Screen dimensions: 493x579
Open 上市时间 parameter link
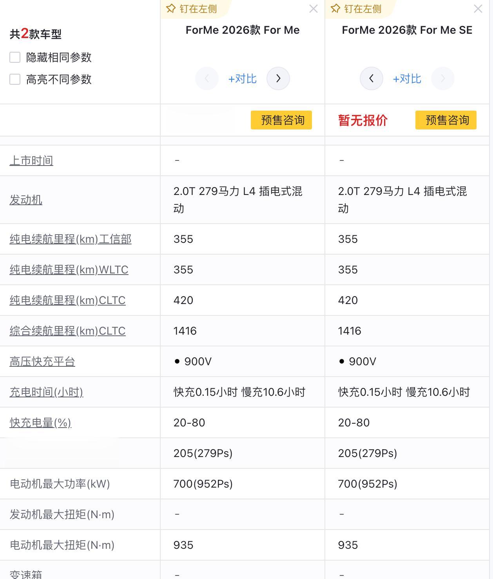point(31,160)
